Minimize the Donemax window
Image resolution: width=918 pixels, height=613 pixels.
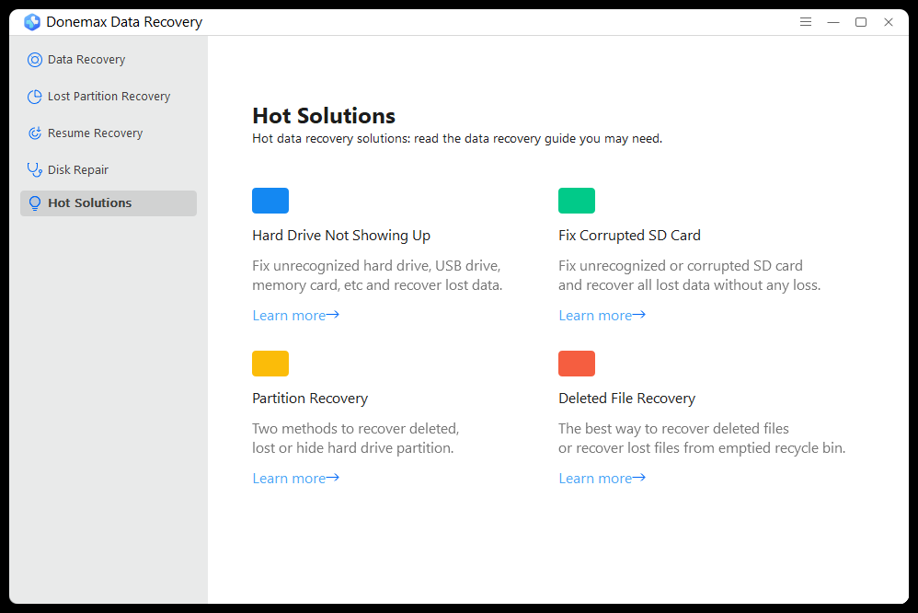[x=833, y=22]
